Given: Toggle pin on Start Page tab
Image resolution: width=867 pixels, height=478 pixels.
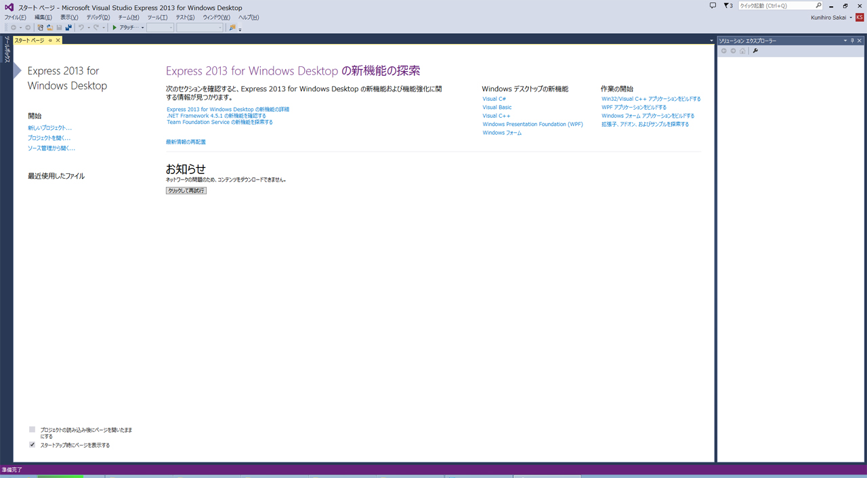Looking at the screenshot, I should pos(50,41).
